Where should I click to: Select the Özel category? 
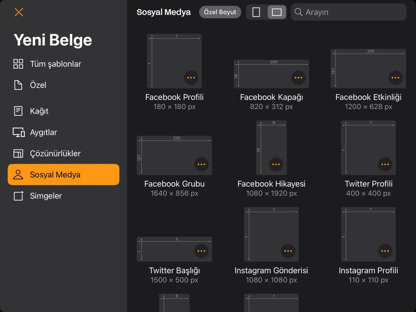click(64, 85)
